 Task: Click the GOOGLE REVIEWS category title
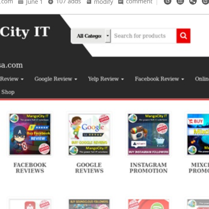89,168
